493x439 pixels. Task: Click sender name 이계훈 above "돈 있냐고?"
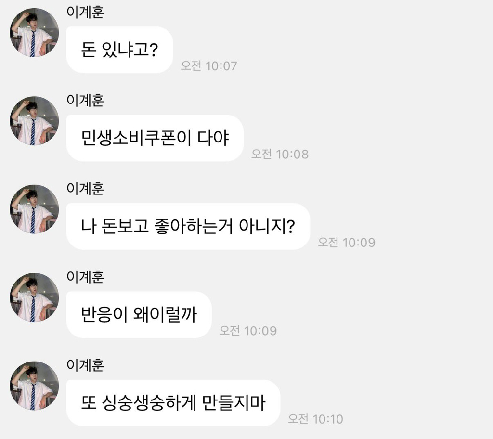click(x=85, y=12)
